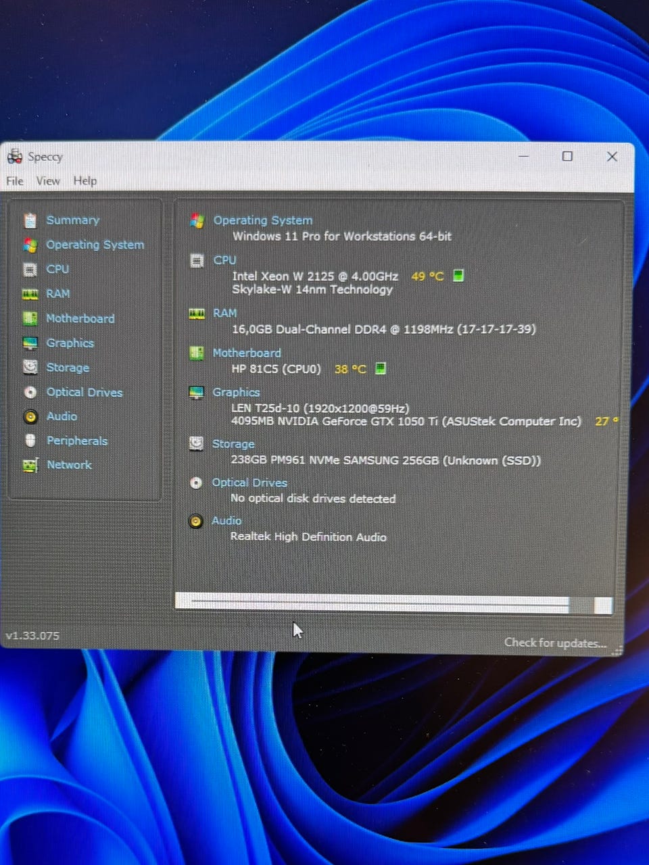This screenshot has width=649, height=865.
Task: Click the CPU chip icon in summary pane
Action: click(197, 261)
